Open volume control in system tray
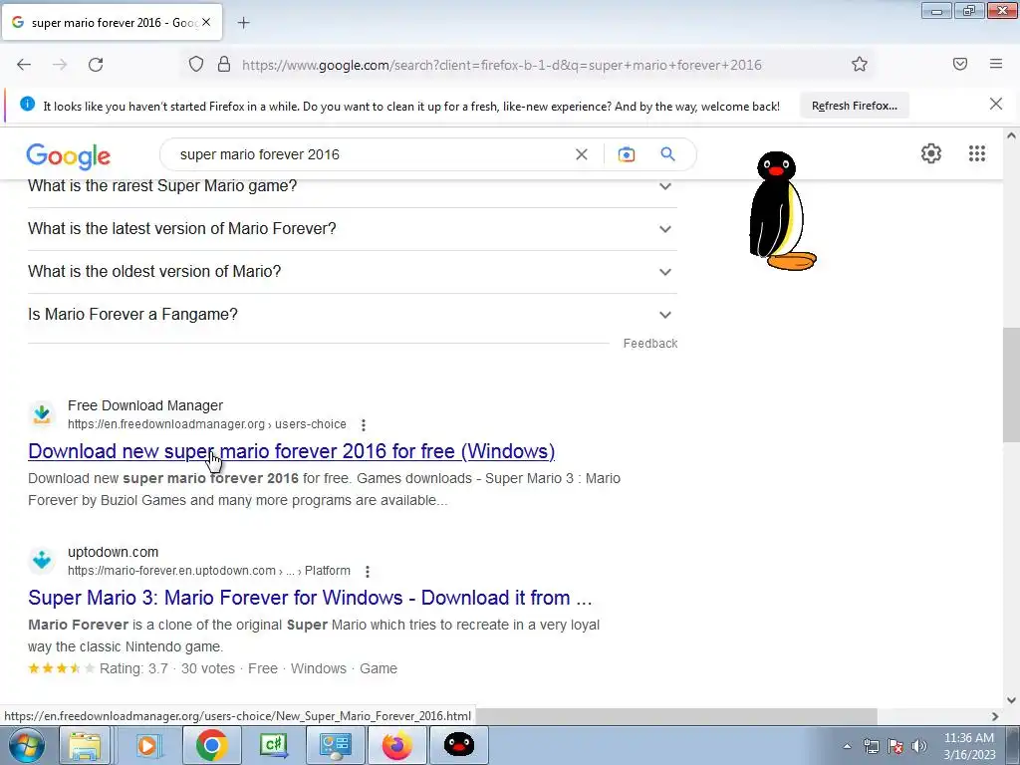The image size is (1020, 765). coord(919,746)
